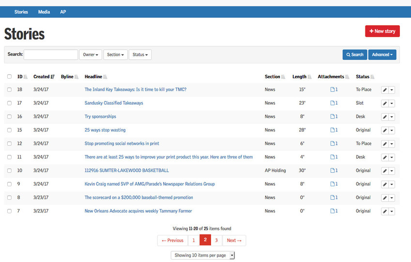Screen dimensions: 411x262
Task: Sort stories by Created date icon
Action: coord(53,77)
